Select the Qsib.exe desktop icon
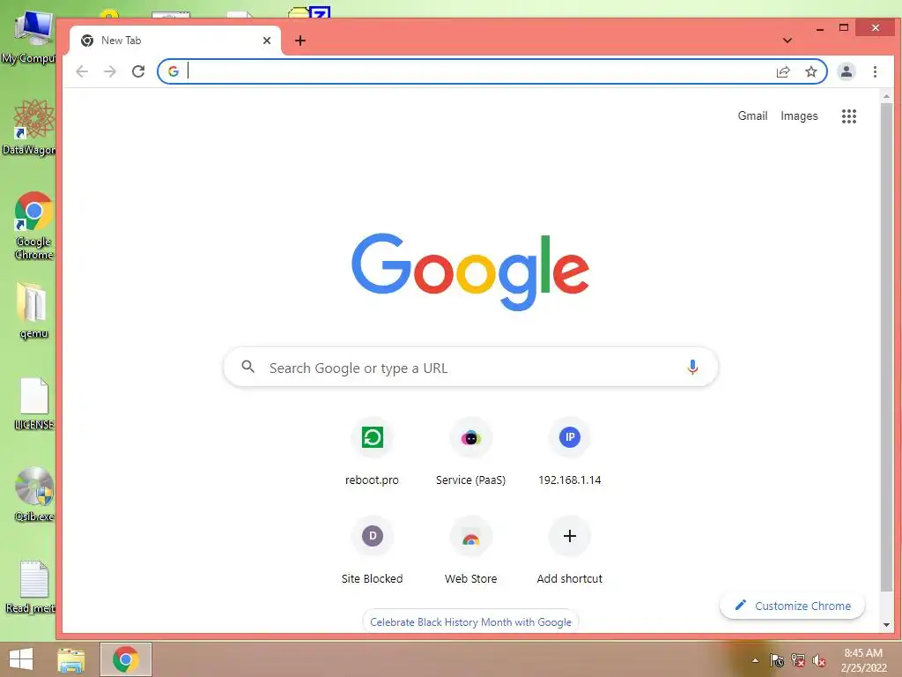Screen dimensions: 902x677 (33, 495)
